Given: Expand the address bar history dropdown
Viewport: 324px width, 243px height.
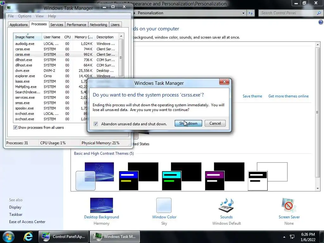Looking at the screenshot, I should [x=243, y=13].
